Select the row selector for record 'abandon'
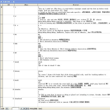Screen dimensions: 110x110 (1, 93)
